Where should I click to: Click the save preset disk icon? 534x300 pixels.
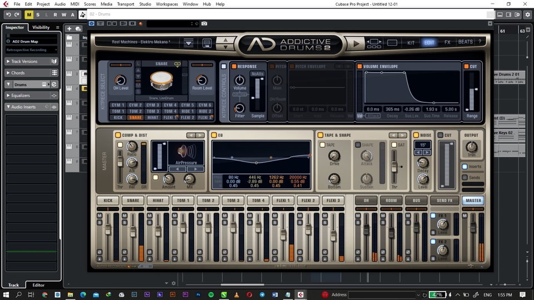(x=207, y=43)
